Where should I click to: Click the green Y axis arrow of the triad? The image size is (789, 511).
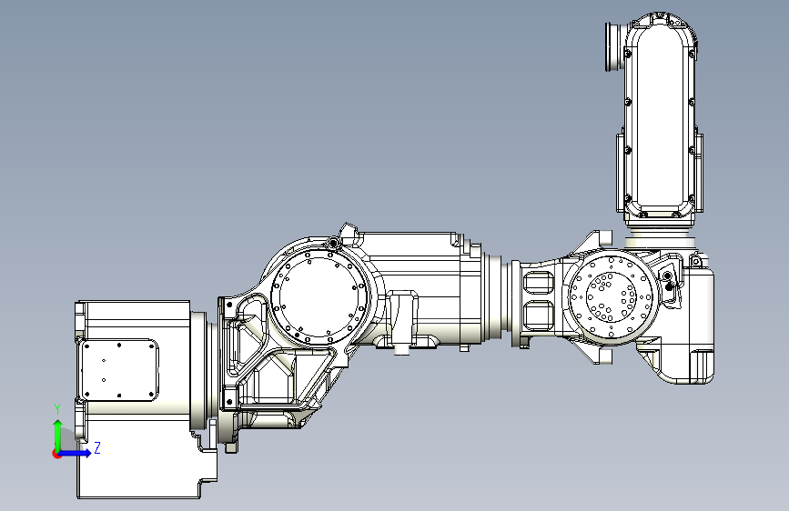(x=58, y=435)
